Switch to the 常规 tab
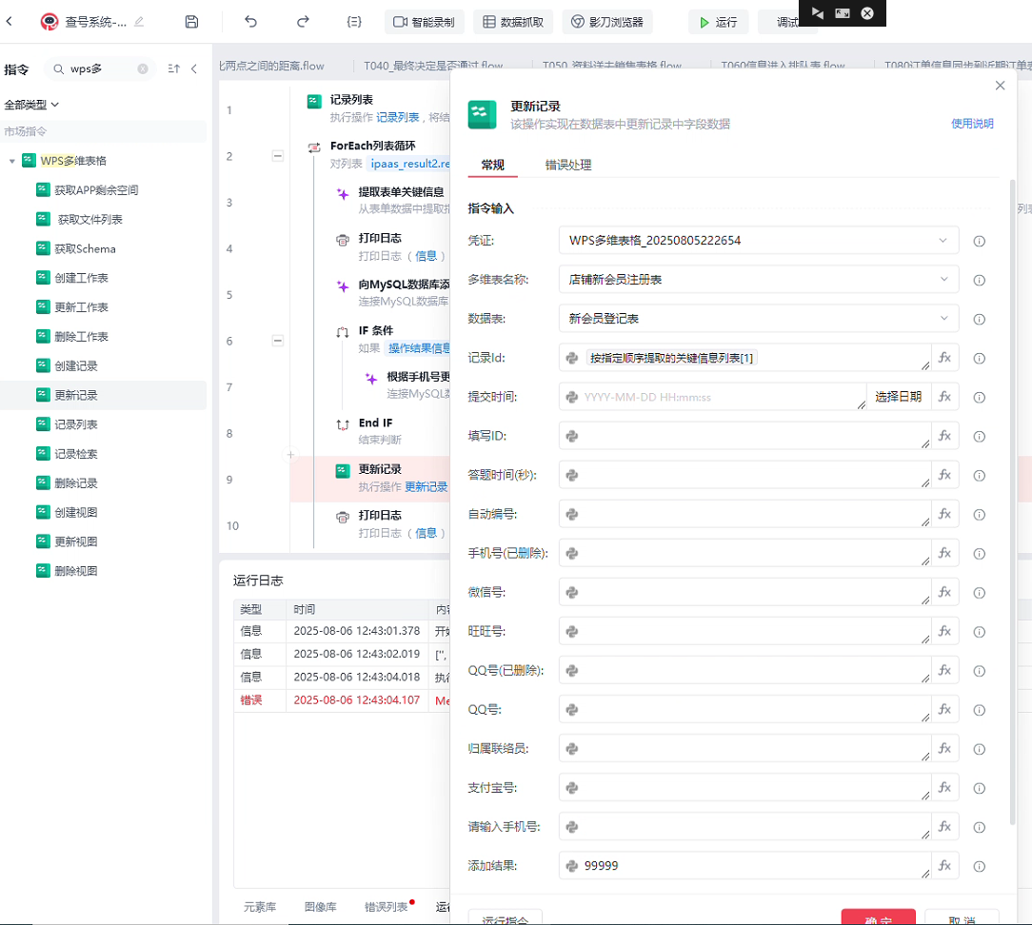 [x=492, y=165]
